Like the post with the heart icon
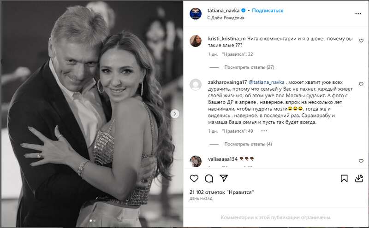 [194, 178]
